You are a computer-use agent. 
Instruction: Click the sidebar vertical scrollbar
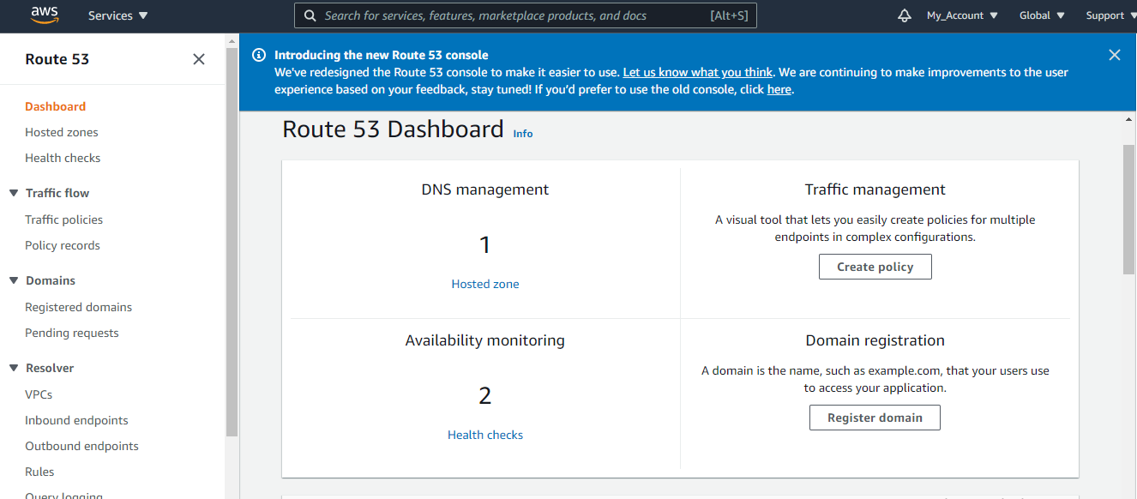(232, 240)
